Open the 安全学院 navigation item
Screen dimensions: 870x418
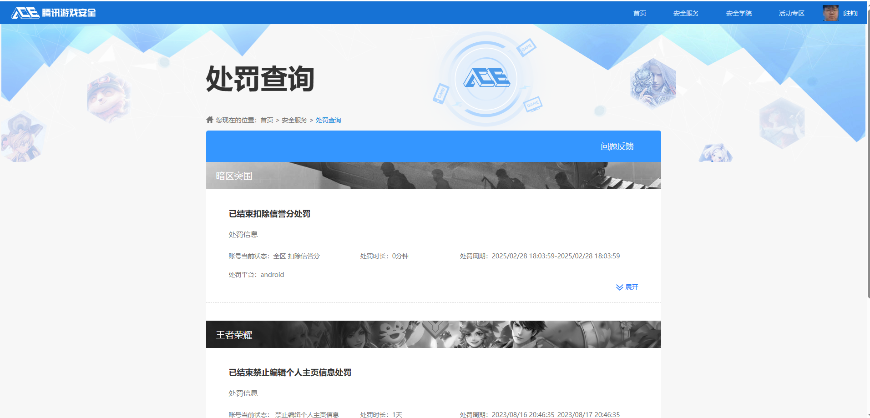[x=738, y=13]
